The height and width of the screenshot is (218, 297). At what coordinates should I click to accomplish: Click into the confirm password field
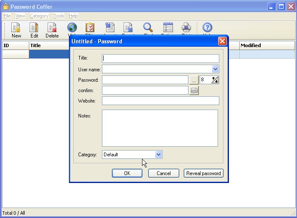click(145, 90)
